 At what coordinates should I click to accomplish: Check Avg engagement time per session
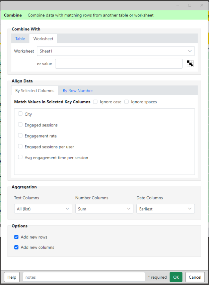(x=20, y=157)
